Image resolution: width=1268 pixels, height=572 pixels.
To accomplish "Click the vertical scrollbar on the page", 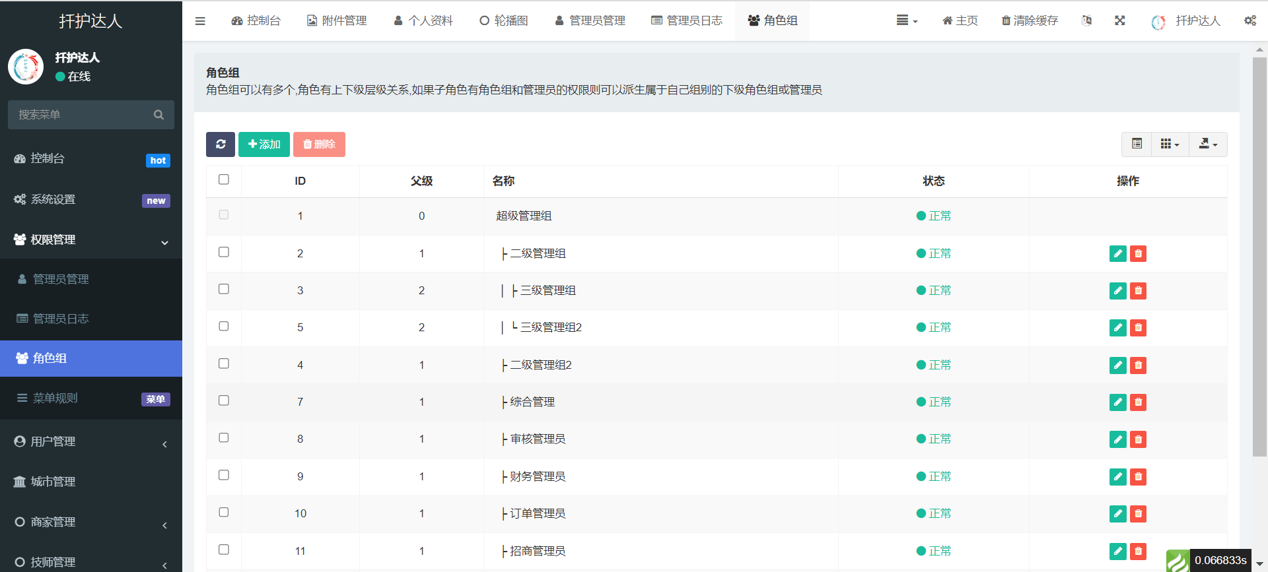I will (x=1259, y=257).
